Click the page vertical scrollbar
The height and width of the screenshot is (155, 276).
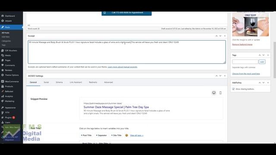coord(275,60)
